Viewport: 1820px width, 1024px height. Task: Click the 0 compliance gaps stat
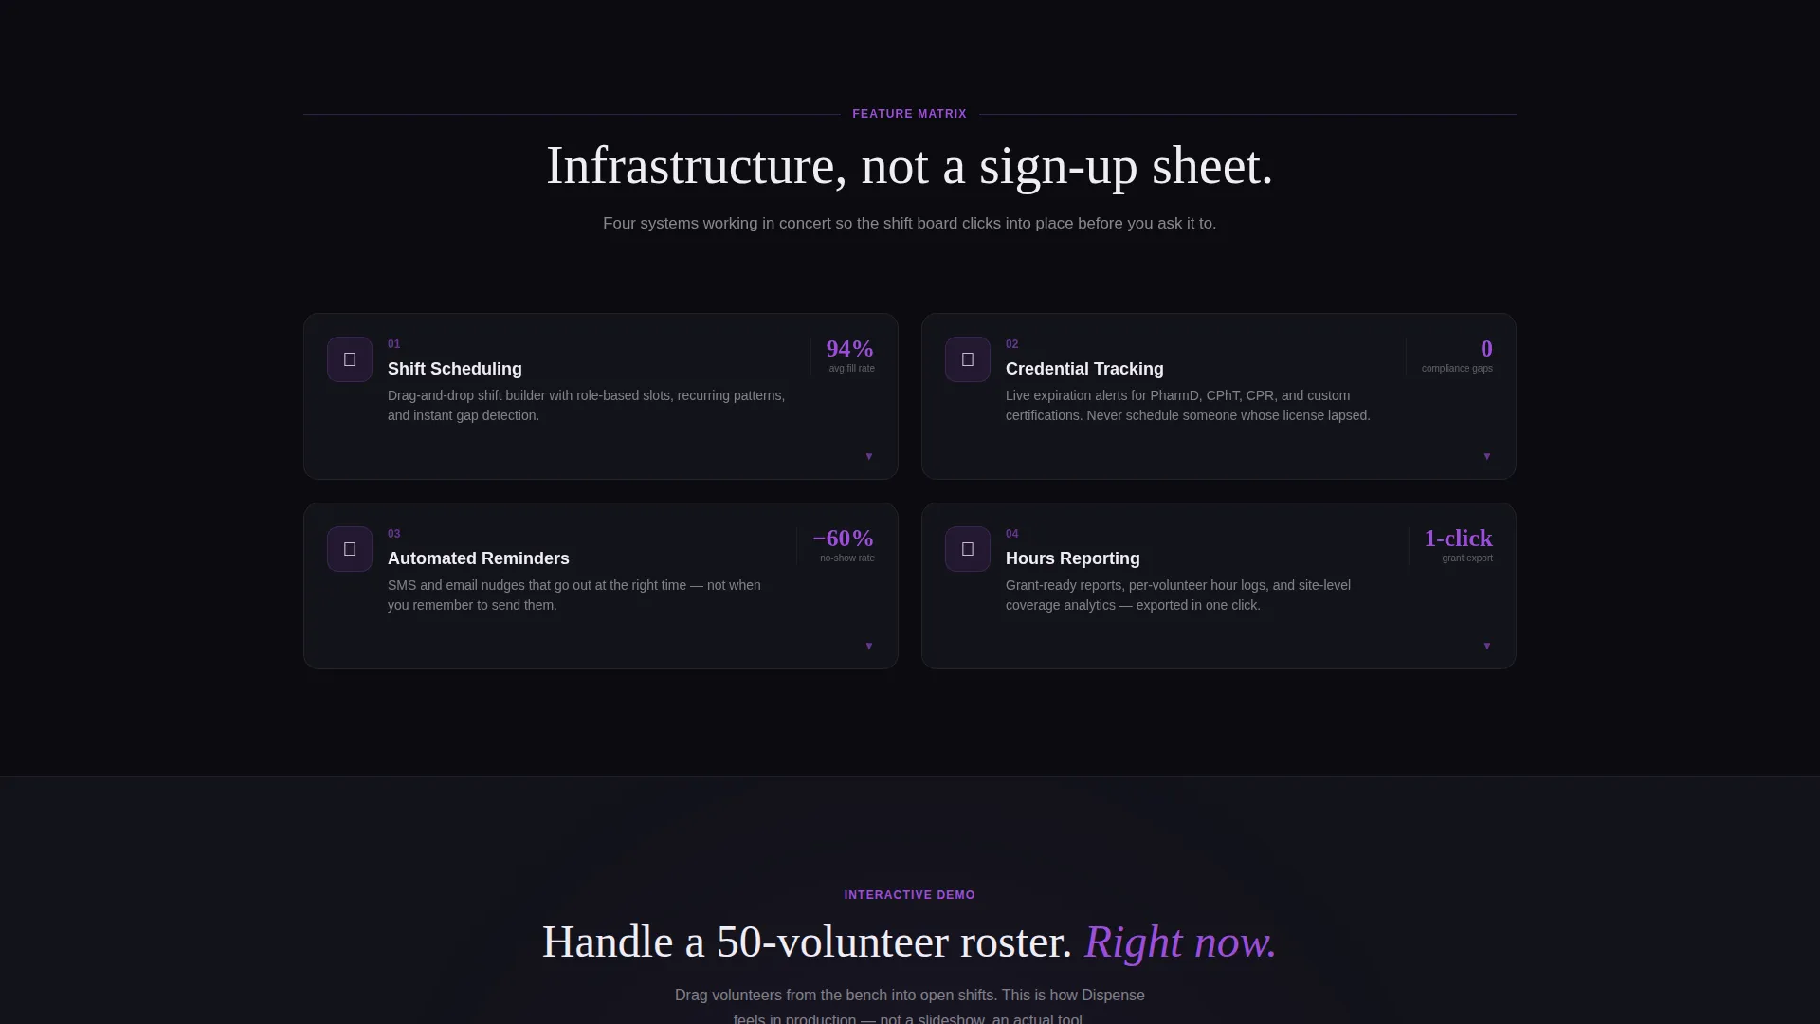pyautogui.click(x=1457, y=356)
